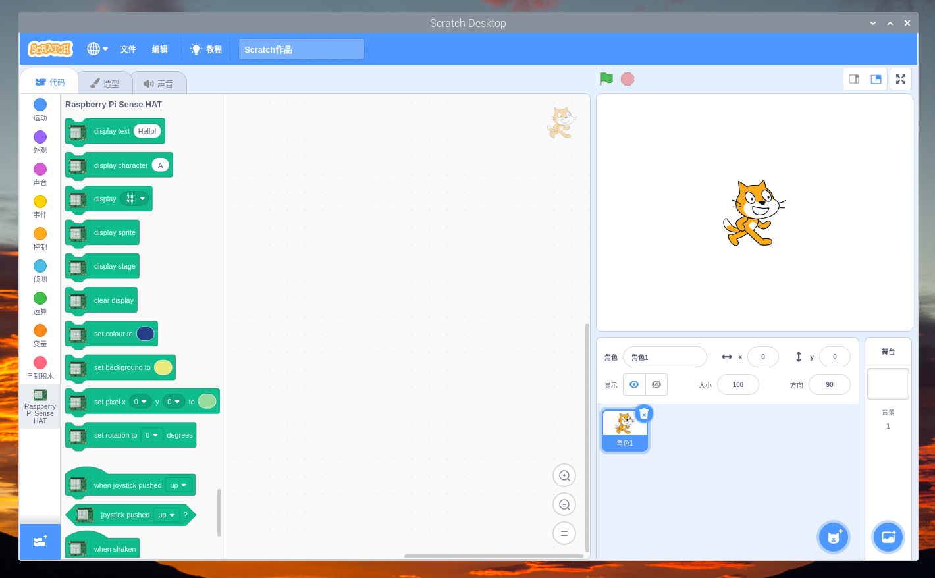
Task: Click the cat sprite on the stage
Action: pyautogui.click(x=754, y=213)
